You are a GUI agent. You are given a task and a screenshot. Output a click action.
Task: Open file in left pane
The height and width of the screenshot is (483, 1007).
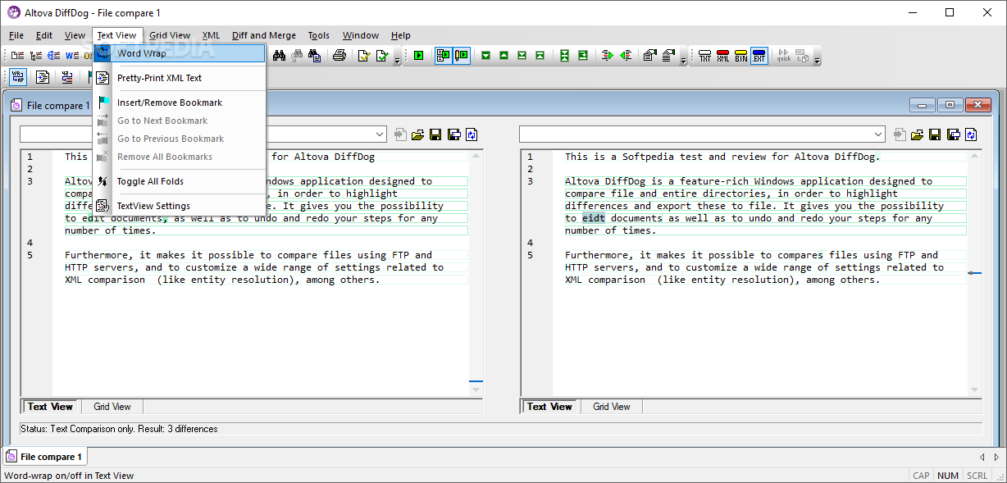tap(417, 134)
